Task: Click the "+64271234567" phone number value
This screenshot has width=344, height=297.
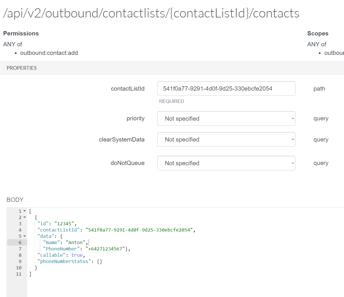Action: click(x=105, y=249)
